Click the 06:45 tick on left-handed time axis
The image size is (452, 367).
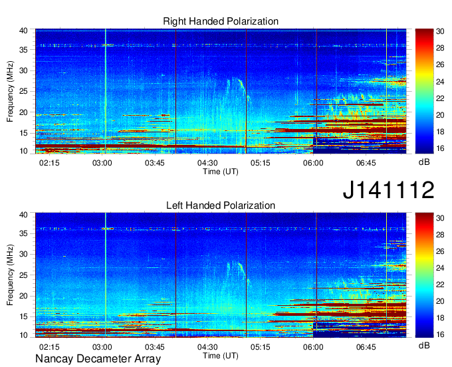366,347
